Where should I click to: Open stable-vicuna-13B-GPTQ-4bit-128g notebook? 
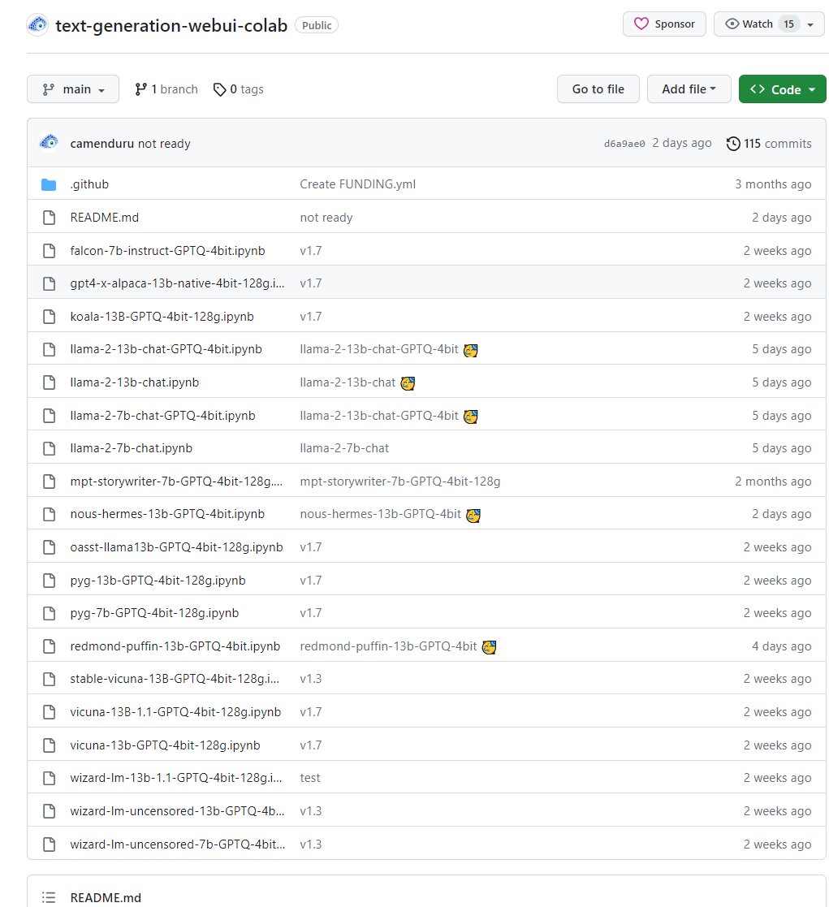(175, 679)
